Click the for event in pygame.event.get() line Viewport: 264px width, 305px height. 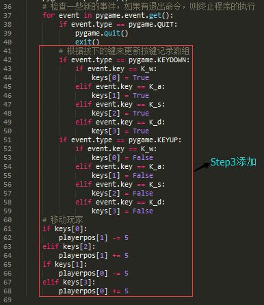coord(108,16)
